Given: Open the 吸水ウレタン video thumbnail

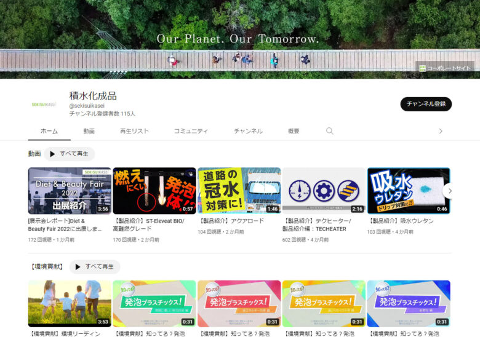Looking at the screenshot, I should 409,191.
